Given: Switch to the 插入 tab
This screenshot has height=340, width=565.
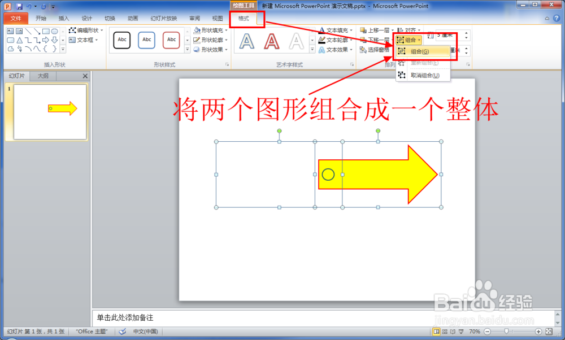Looking at the screenshot, I should click(x=63, y=19).
